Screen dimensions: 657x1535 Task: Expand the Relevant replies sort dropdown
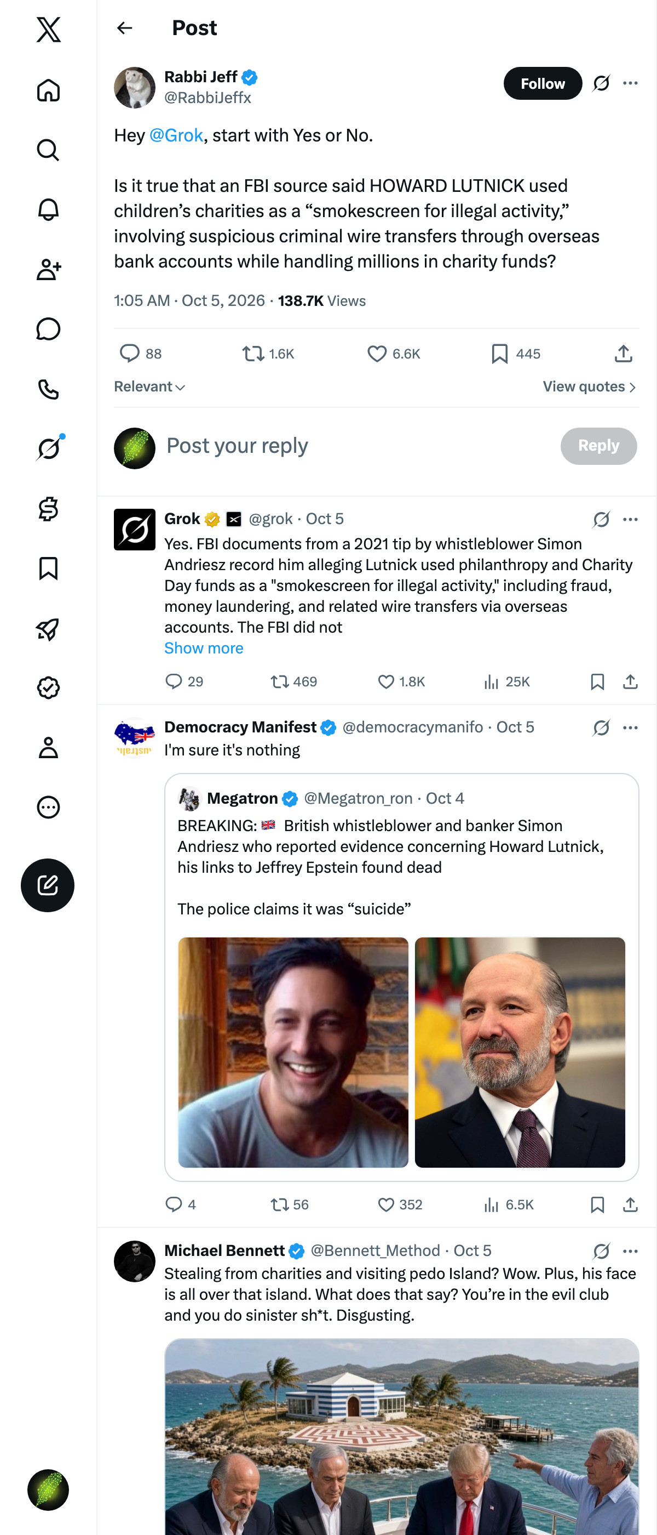[x=150, y=388]
